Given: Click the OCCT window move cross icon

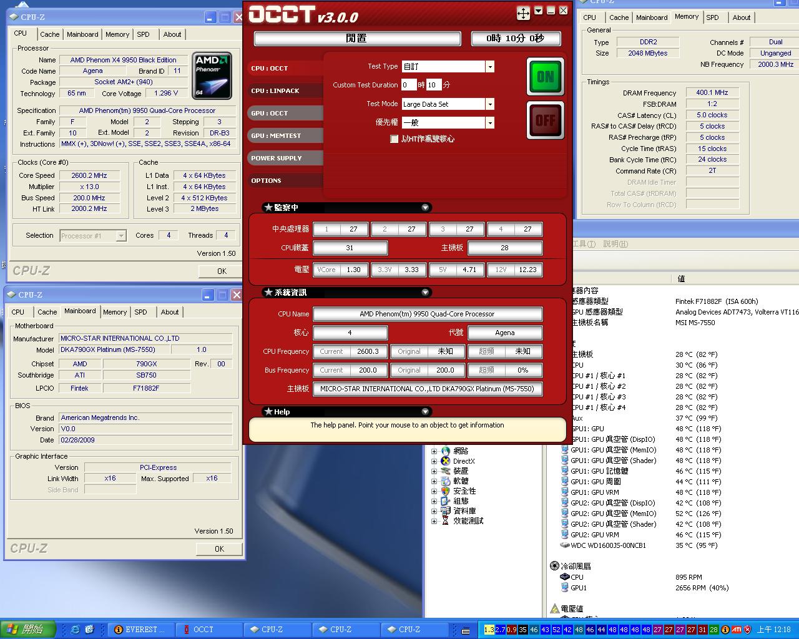Looking at the screenshot, I should 523,12.
